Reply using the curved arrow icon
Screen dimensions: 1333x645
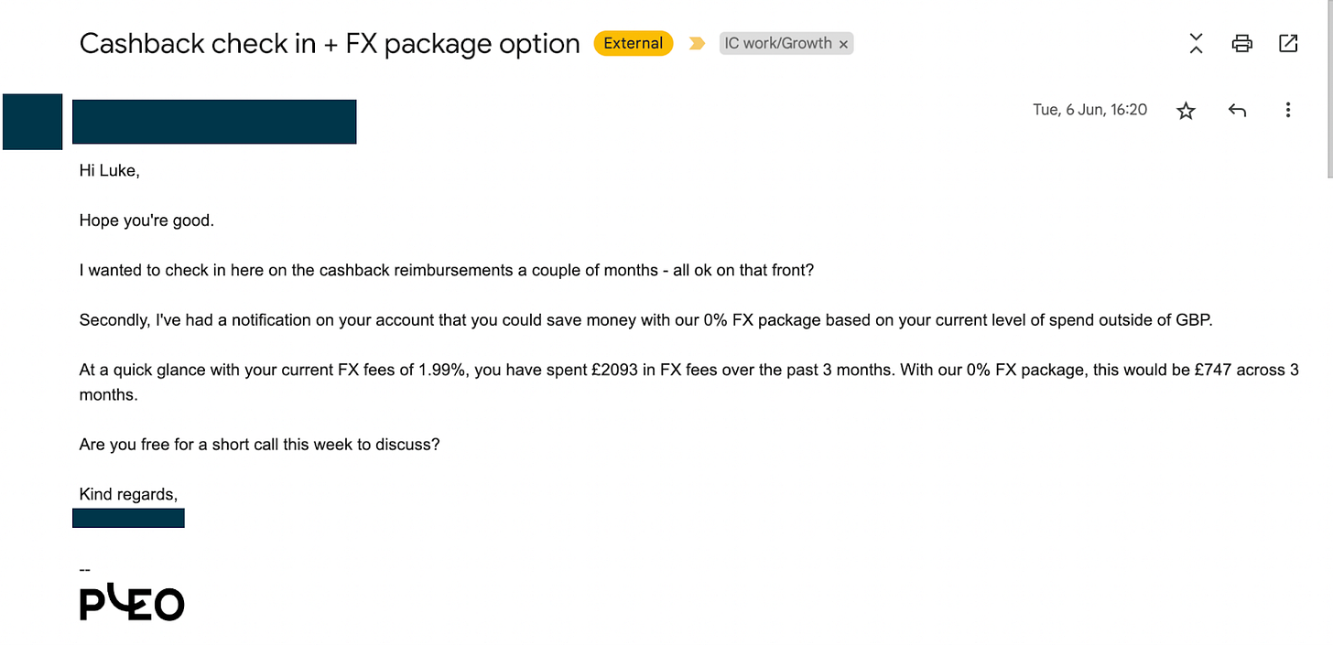coord(1237,111)
